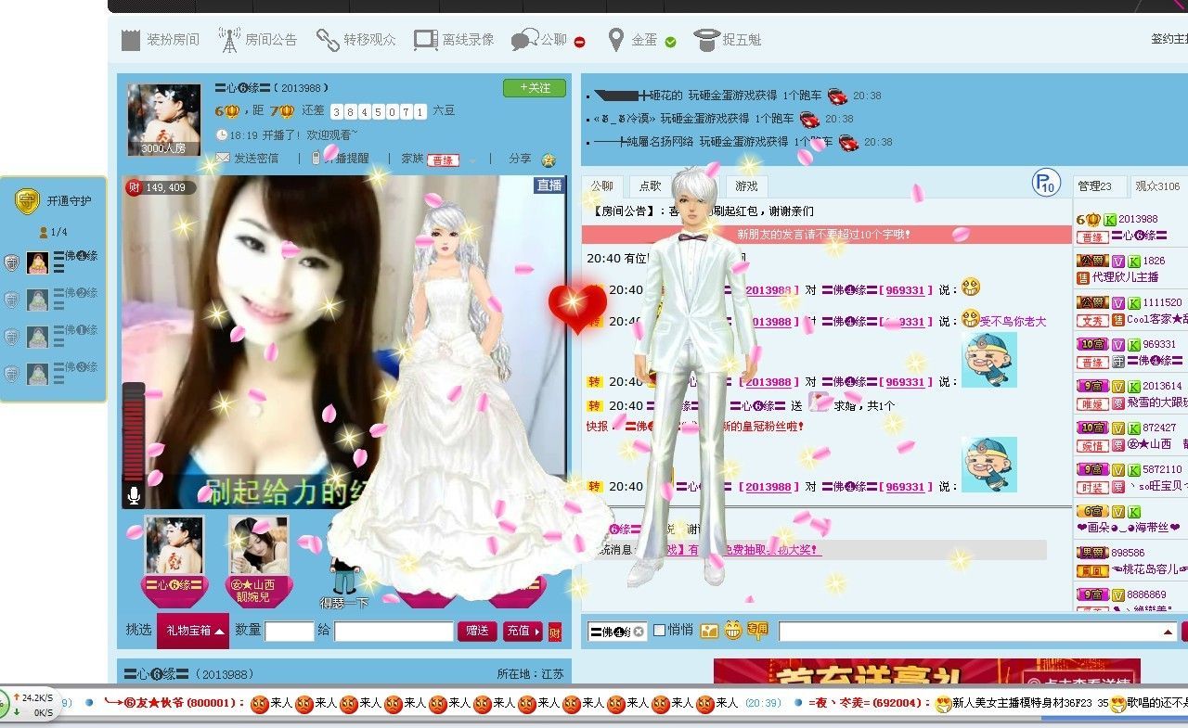1188x728 pixels.
Task: Click 直播 live label on video
Action: (x=549, y=185)
